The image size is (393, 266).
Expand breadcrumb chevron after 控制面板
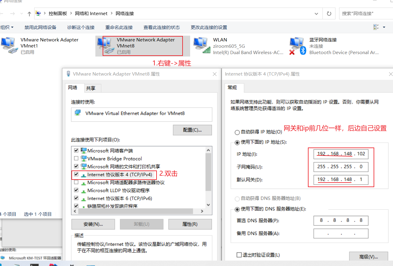pyautogui.click(x=71, y=14)
